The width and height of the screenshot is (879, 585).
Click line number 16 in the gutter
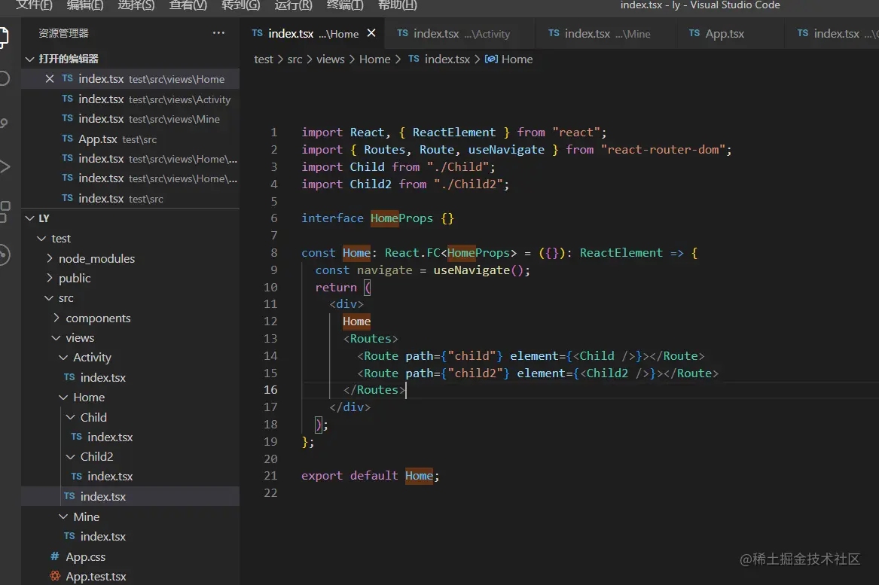(270, 389)
